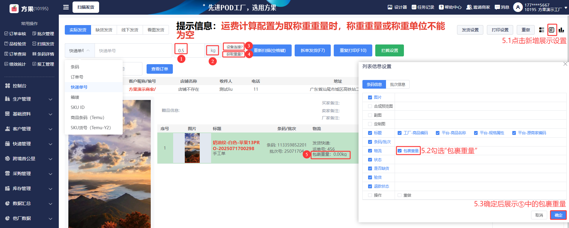
Task: Open 控制台 in the sidebar
Action: [x=20, y=86]
